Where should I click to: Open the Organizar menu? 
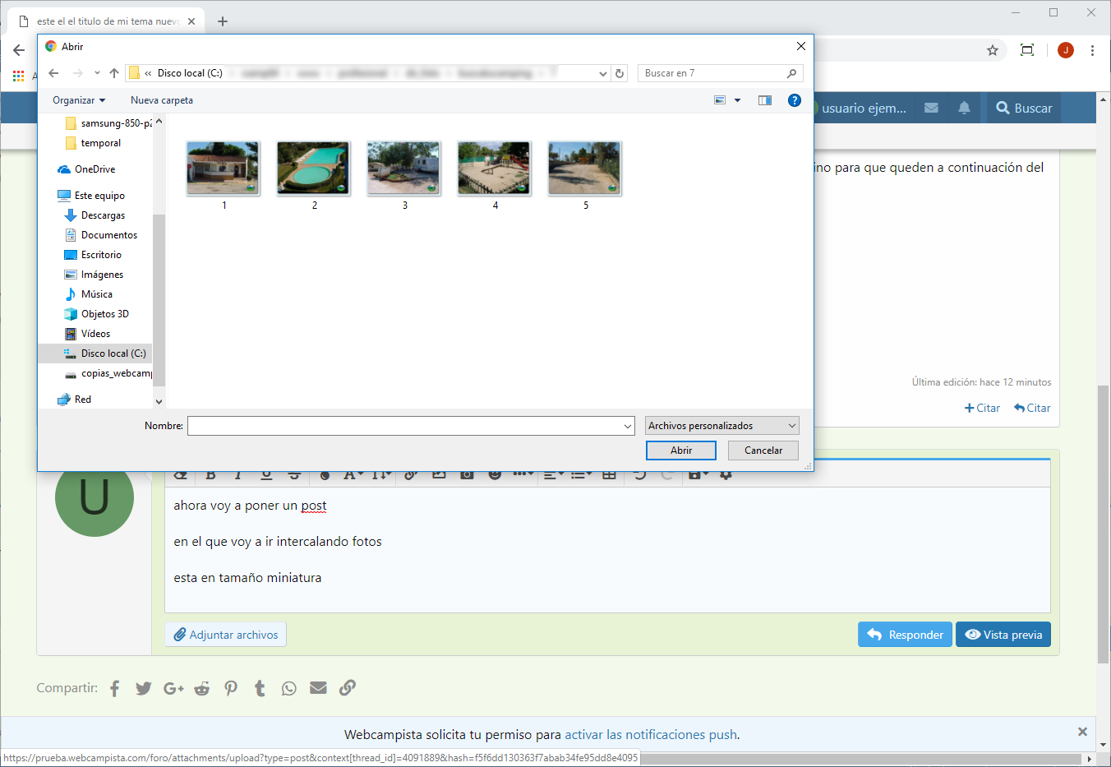click(x=79, y=100)
